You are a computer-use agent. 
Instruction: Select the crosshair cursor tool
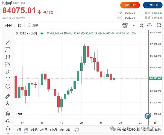coord(8,35)
